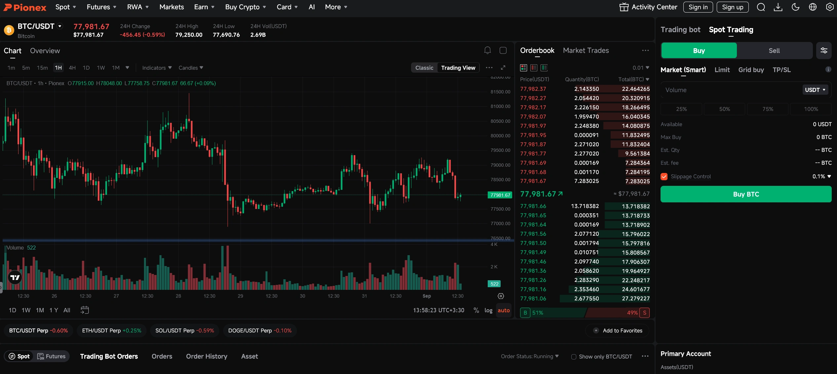837x374 pixels.
Task: Click the Bitcoin coin icon
Action: coord(9,30)
